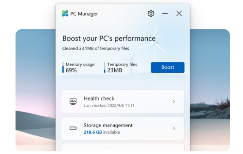The width and height of the screenshot is (243, 154).
Task: Boost PC performance with Boost button
Action: point(168,68)
